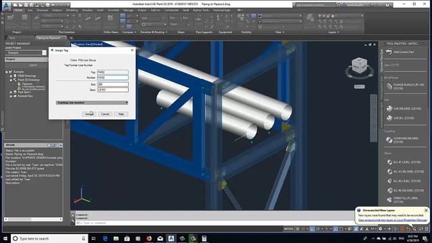
Task: Add a new drawing tab with plus
Action: click(x=71, y=38)
